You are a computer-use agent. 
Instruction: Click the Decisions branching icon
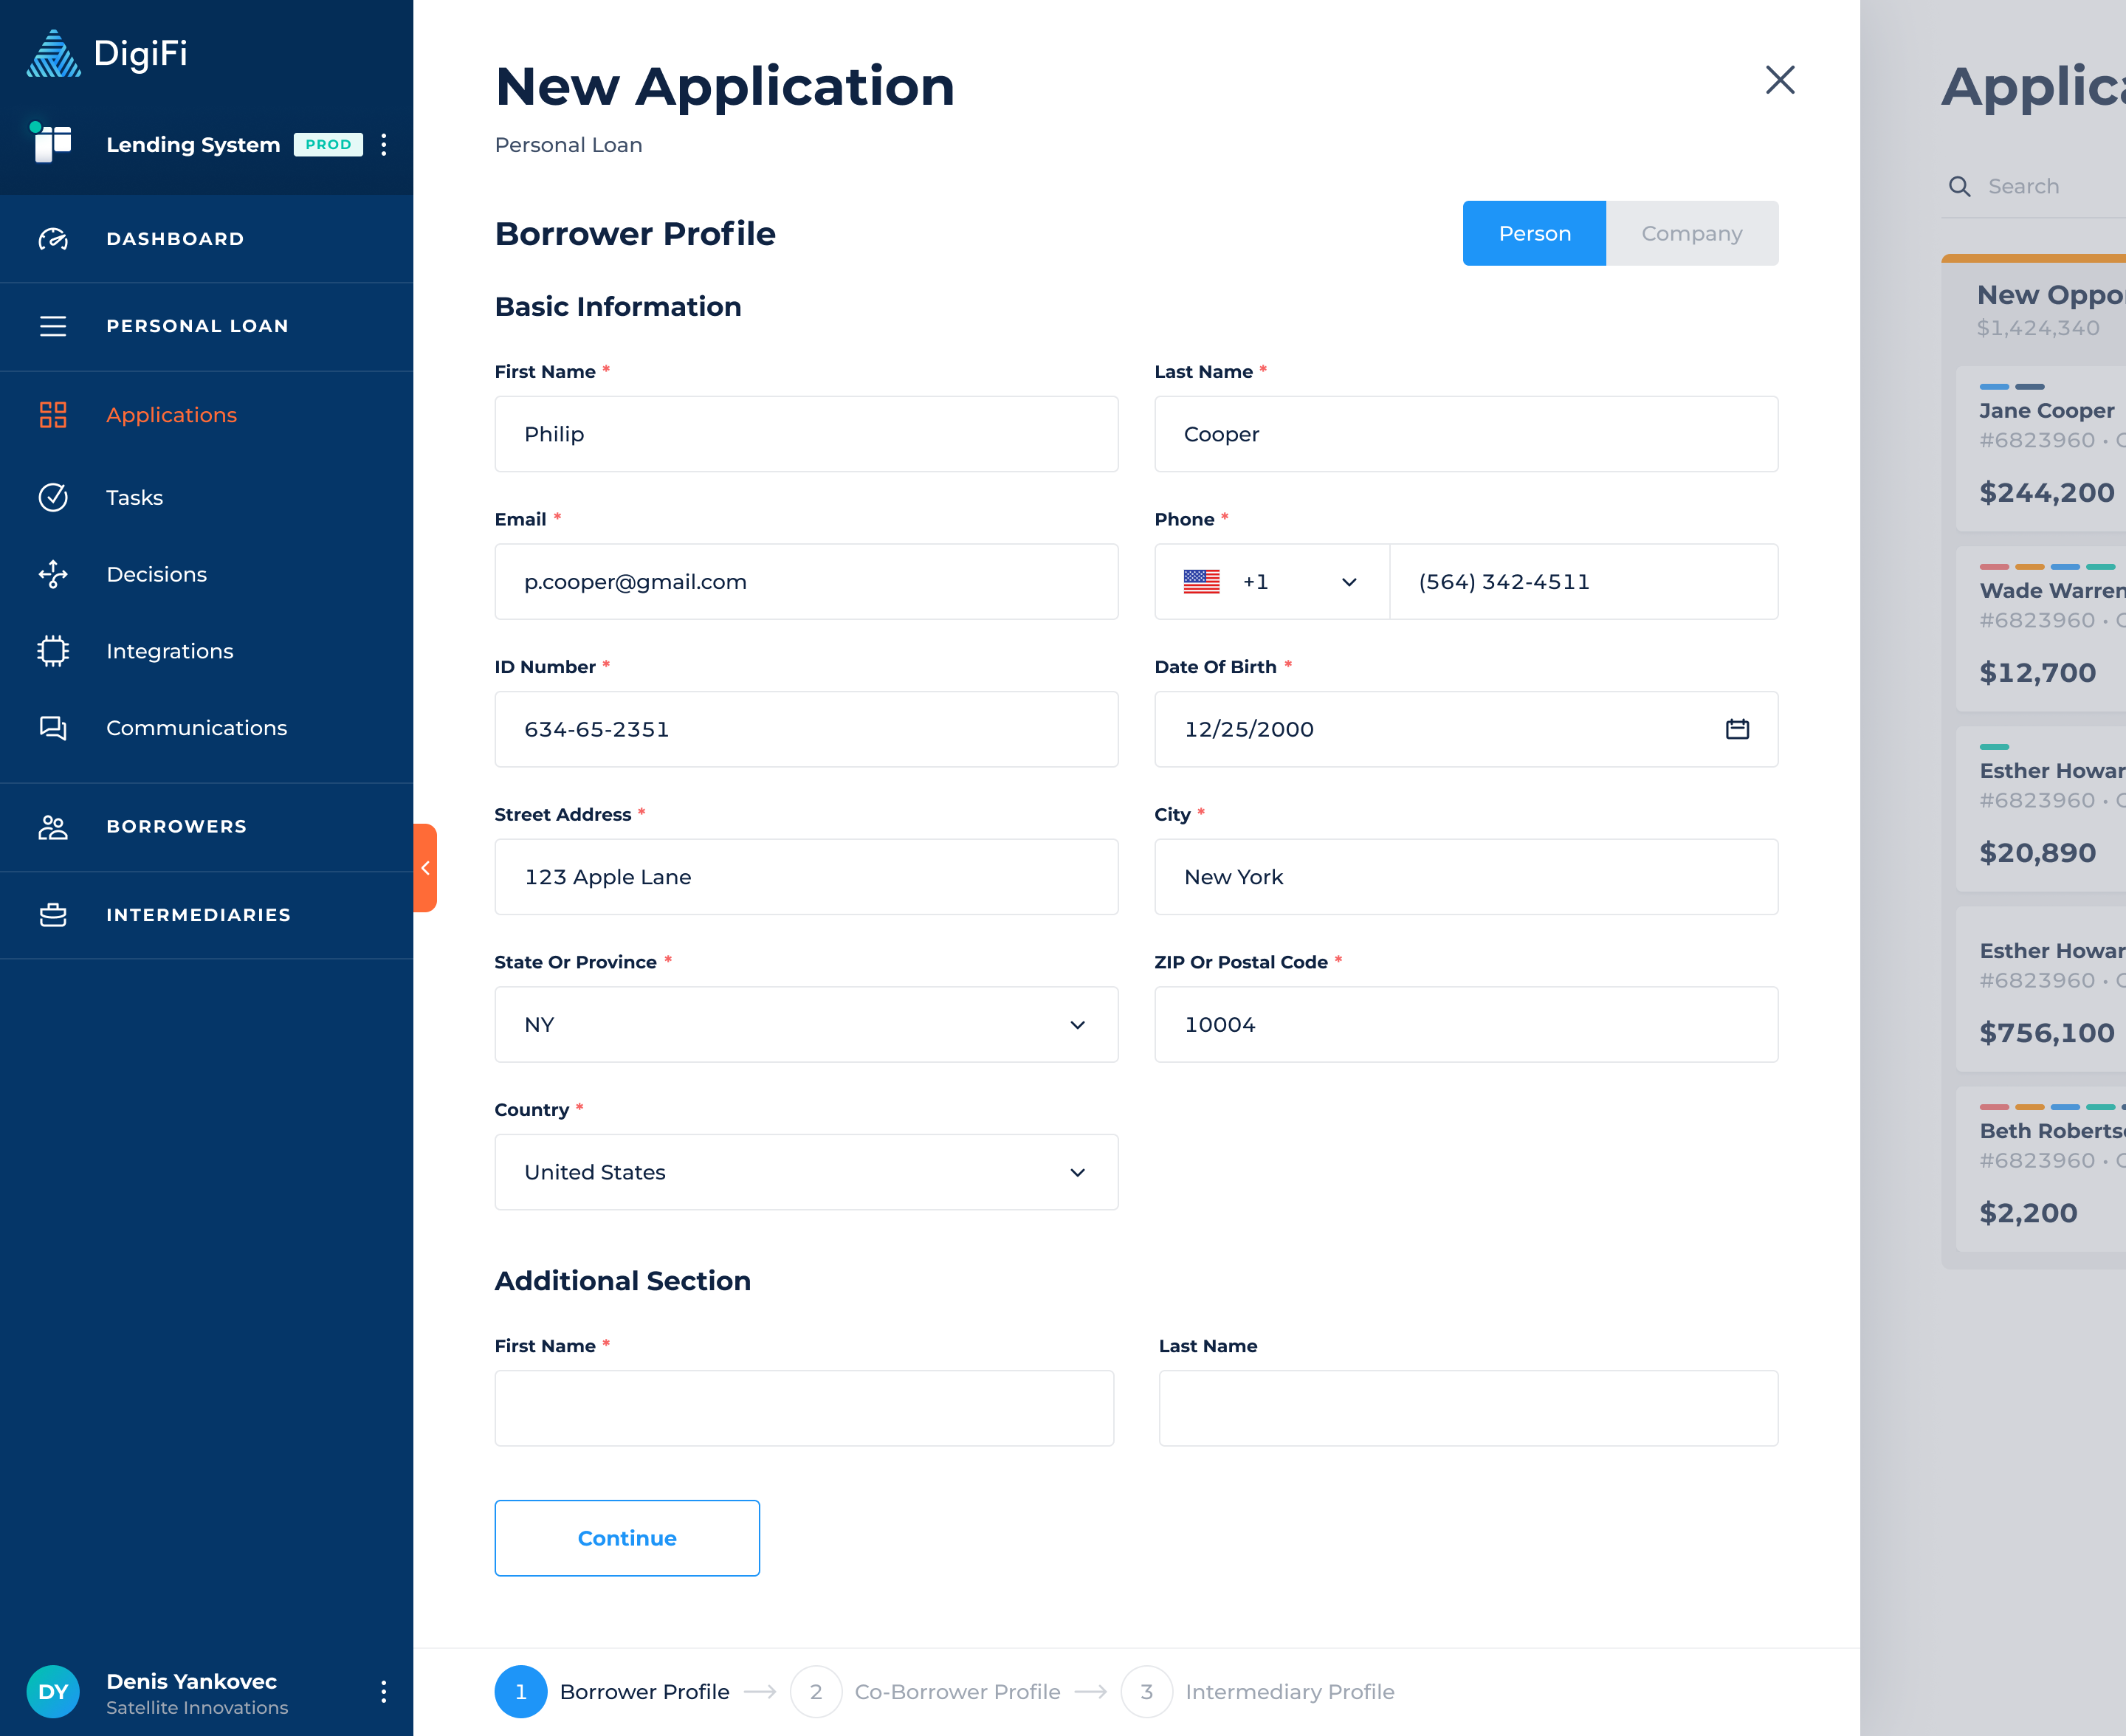coord(53,574)
